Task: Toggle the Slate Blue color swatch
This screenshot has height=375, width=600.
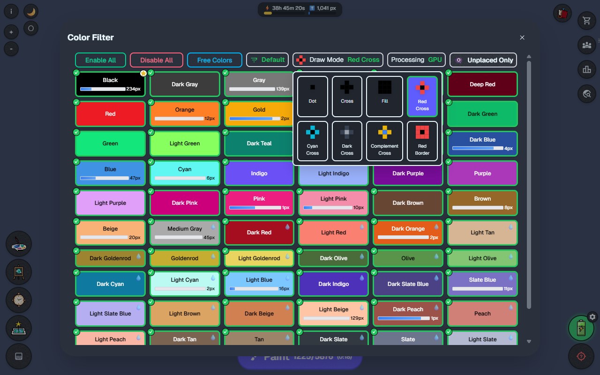Action: (482, 284)
